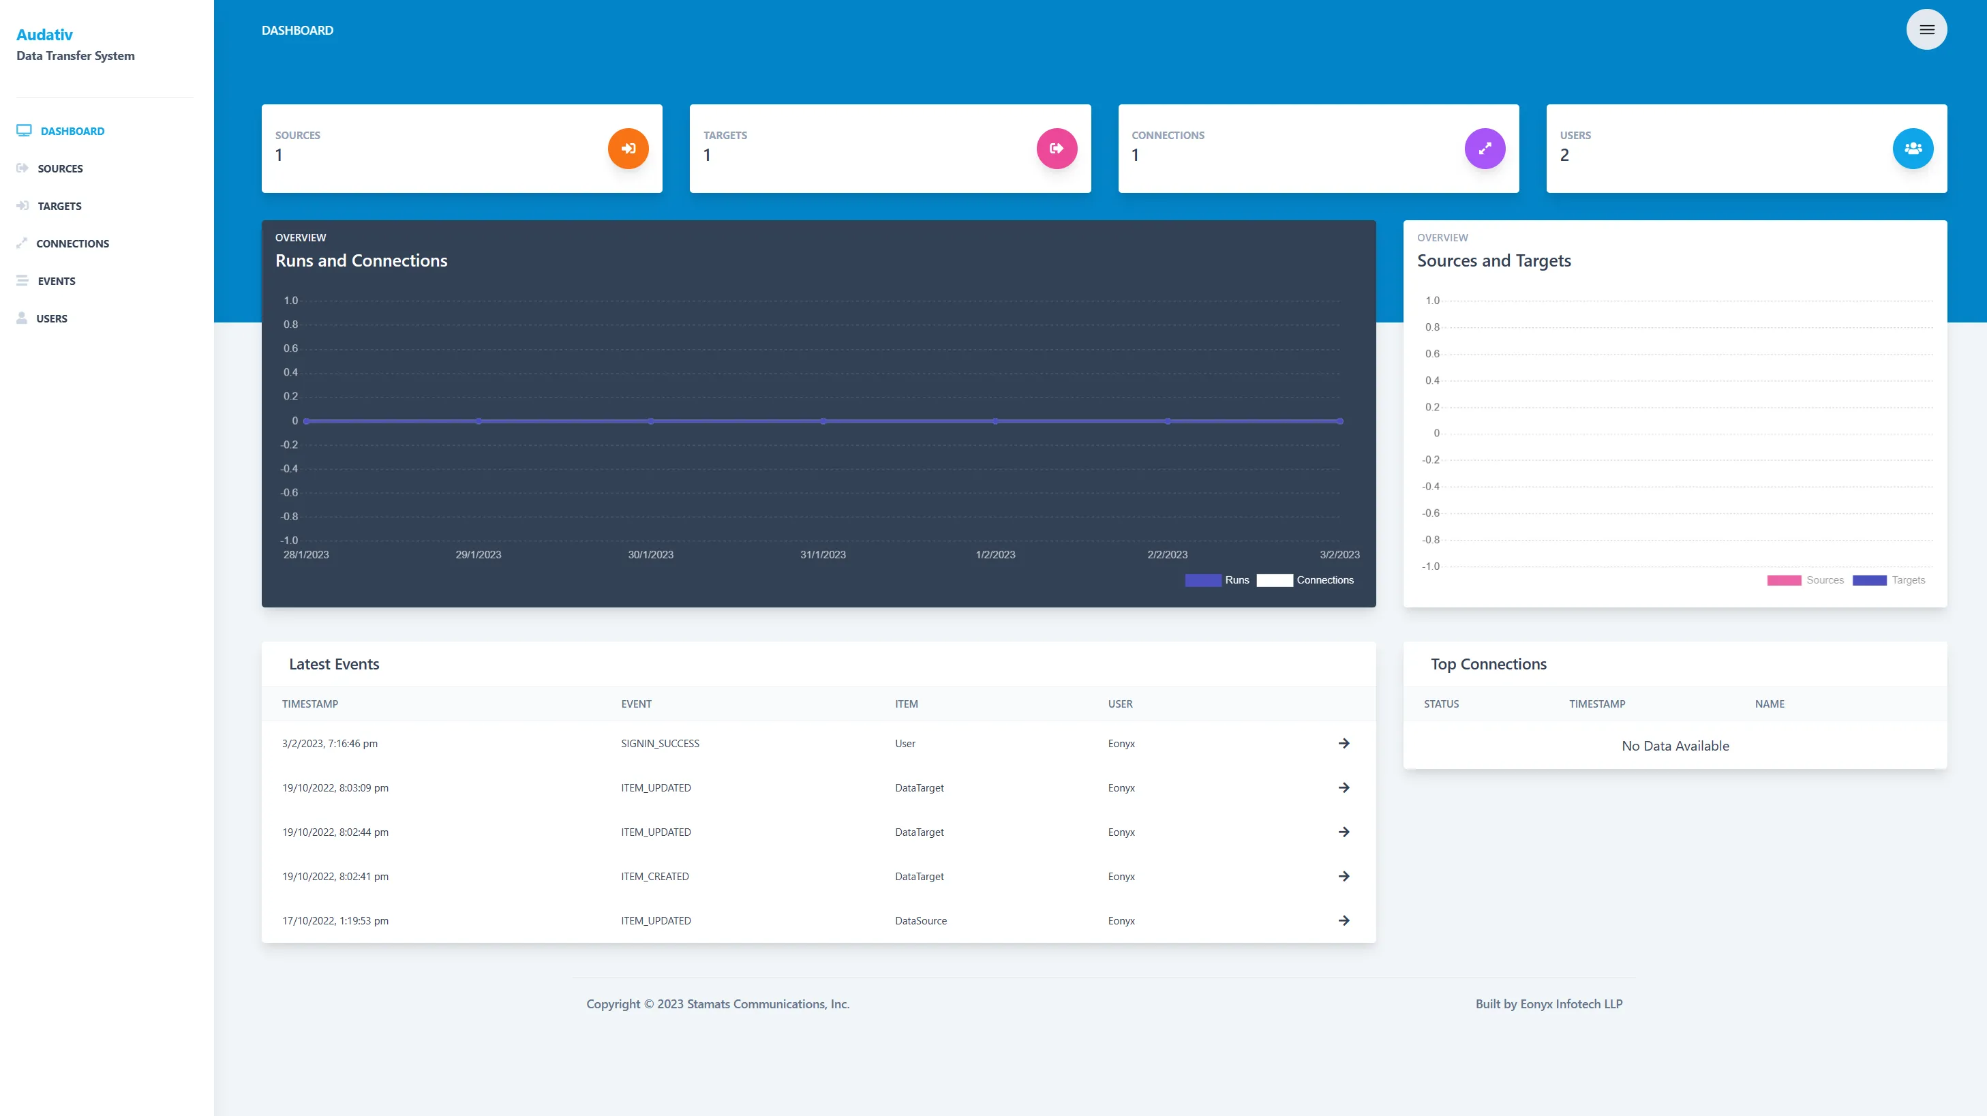The image size is (1987, 1116).
Task: Expand details for the ITEM_CREATED event
Action: coord(1344,876)
